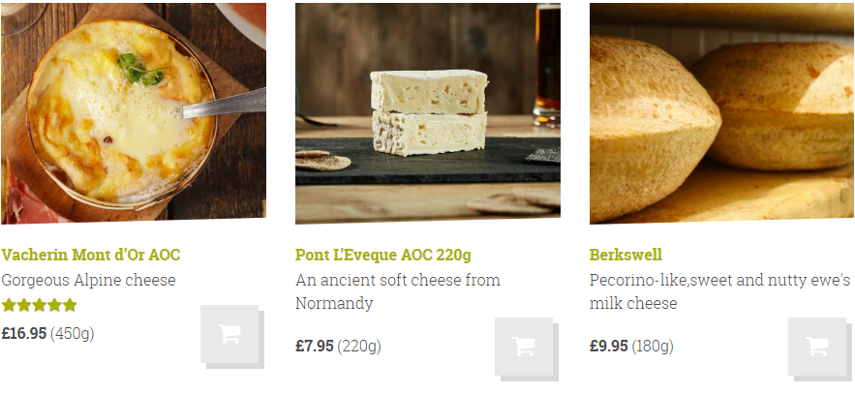View the stacked Pont L'Eveque cheese photo
The image size is (855, 394).
(428, 113)
